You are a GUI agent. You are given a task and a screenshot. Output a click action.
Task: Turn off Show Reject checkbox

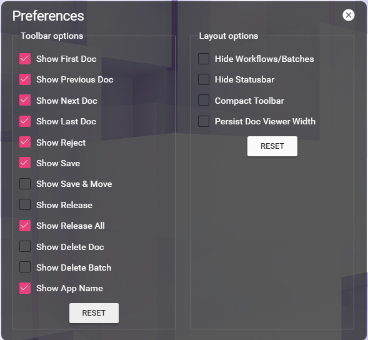[25, 142]
